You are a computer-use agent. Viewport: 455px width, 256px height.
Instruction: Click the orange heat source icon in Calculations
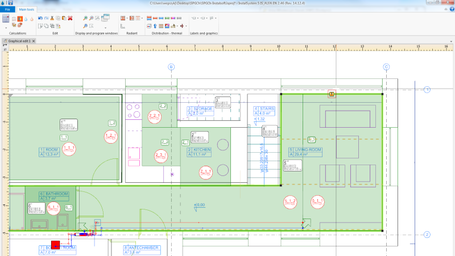[20, 19]
